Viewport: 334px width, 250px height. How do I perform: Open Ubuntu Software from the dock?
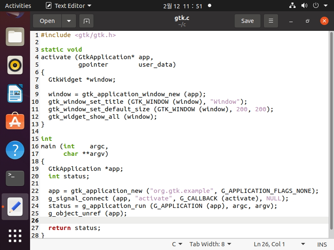[15, 121]
